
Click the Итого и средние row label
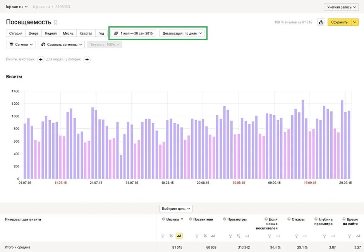[x=18, y=247]
